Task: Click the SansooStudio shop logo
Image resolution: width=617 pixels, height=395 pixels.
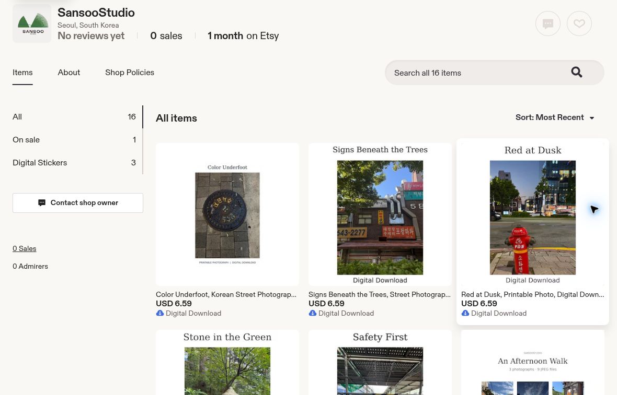Action: [32, 23]
